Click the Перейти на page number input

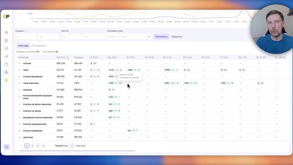click(72, 146)
